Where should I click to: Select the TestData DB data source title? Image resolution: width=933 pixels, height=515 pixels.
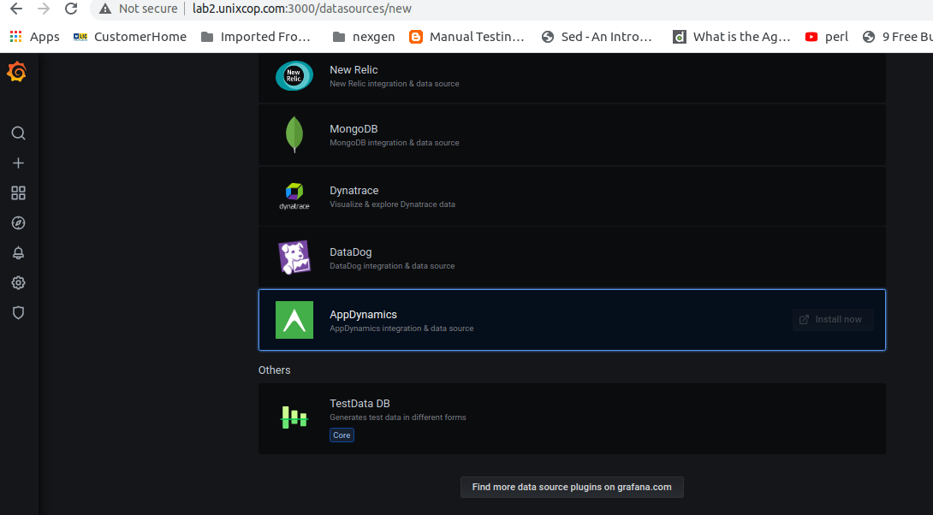pyautogui.click(x=360, y=403)
